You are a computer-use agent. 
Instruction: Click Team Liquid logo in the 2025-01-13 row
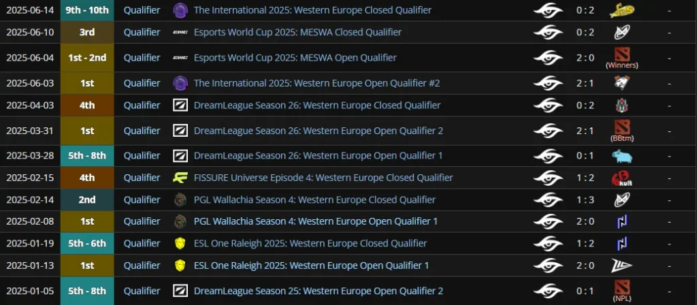pyautogui.click(x=622, y=266)
